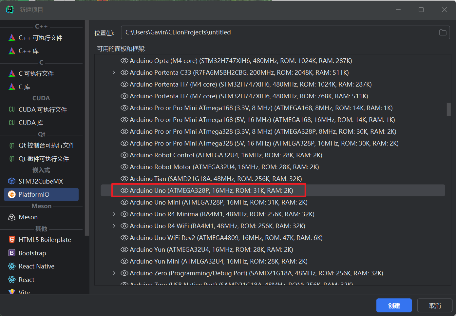The height and width of the screenshot is (316, 456).
Task: Click the Qt 控制台可执行文件 icon
Action: (x=12, y=146)
